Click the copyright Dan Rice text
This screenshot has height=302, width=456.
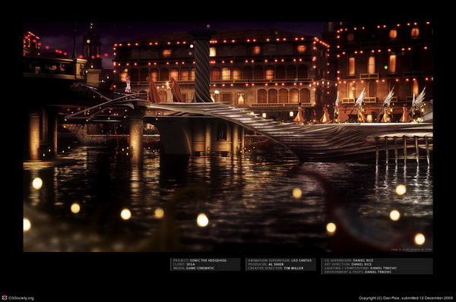(x=406, y=298)
